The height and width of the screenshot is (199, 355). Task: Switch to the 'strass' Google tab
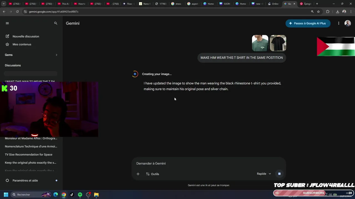pyautogui.click(x=177, y=4)
